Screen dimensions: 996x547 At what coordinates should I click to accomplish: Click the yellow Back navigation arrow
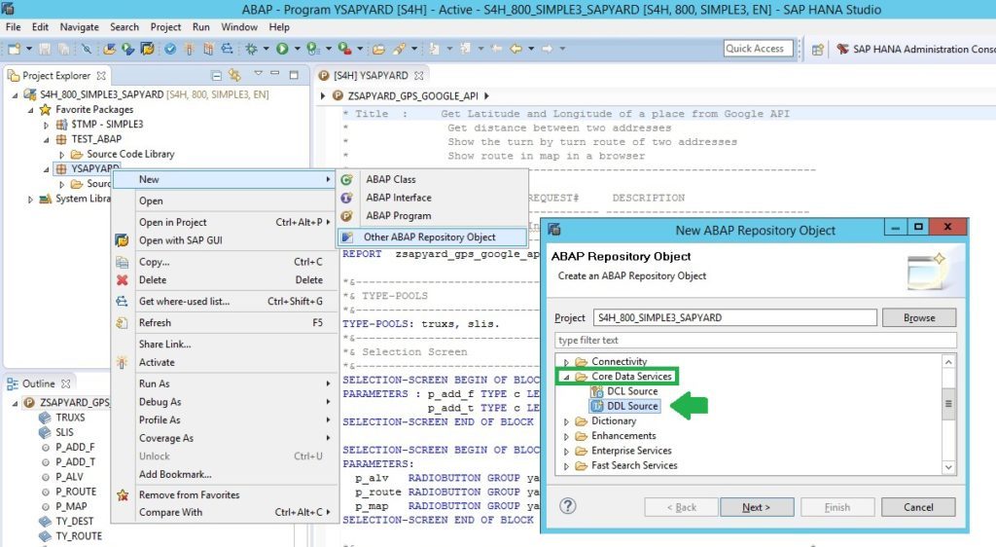(x=516, y=49)
